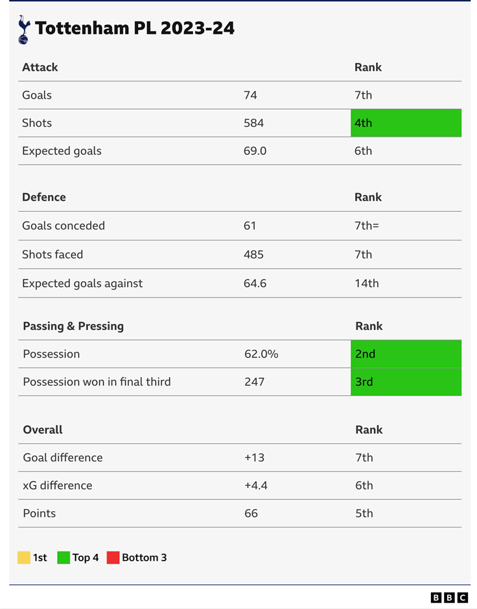Select the Expected goals against row label
The width and height of the screenshot is (477, 609).
point(82,284)
